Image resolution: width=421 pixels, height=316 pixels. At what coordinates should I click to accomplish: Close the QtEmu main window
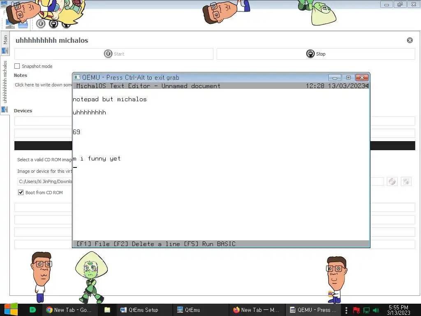coord(414,5)
